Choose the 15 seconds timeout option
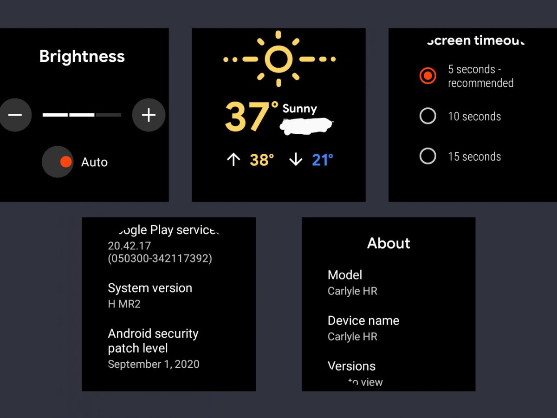This screenshot has width=557, height=418. pyautogui.click(x=427, y=157)
